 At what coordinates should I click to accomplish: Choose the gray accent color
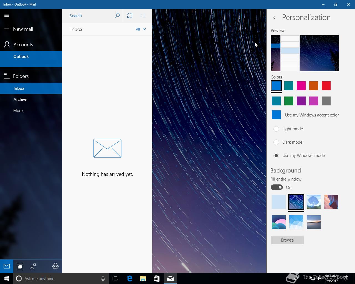click(x=326, y=101)
